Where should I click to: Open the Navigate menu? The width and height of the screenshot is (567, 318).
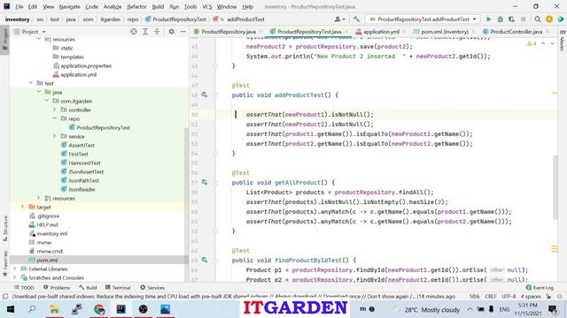[x=69, y=6]
